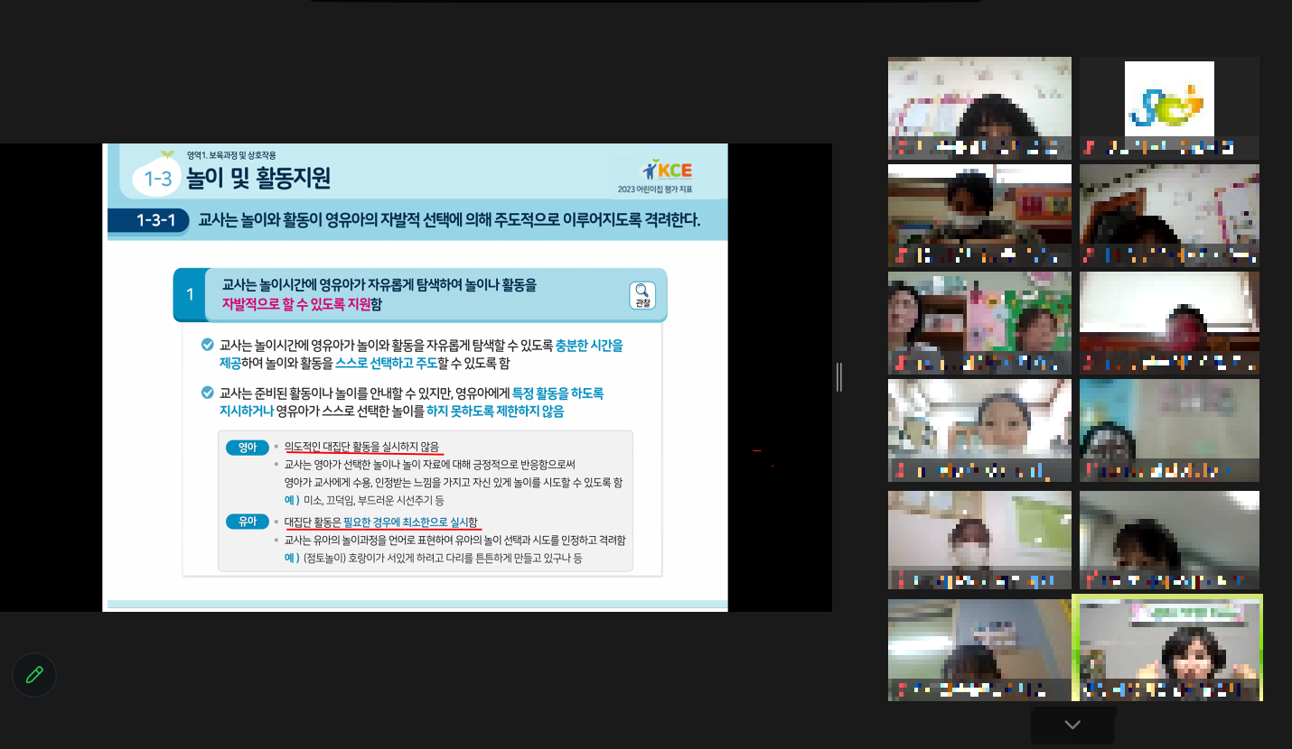Viewport: 1292px width, 749px height.
Task: Click the pink text 자발적으로 할 수 있도록 지원
Action: 296,304
